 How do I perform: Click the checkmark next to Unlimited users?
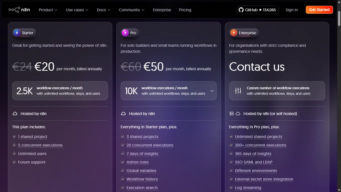tap(14, 153)
